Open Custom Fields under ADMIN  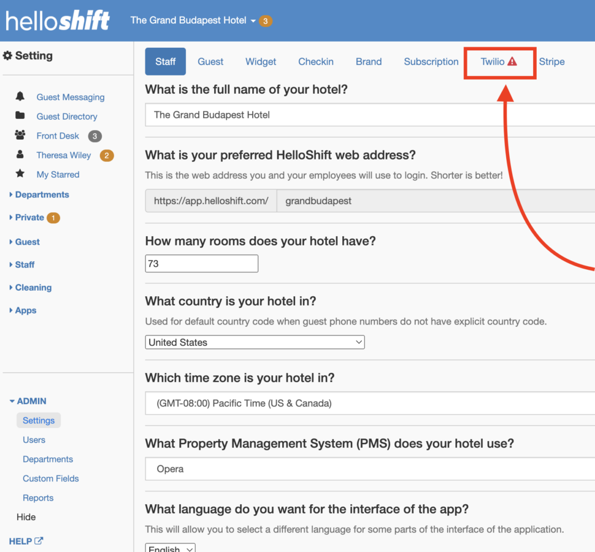pyautogui.click(x=51, y=478)
